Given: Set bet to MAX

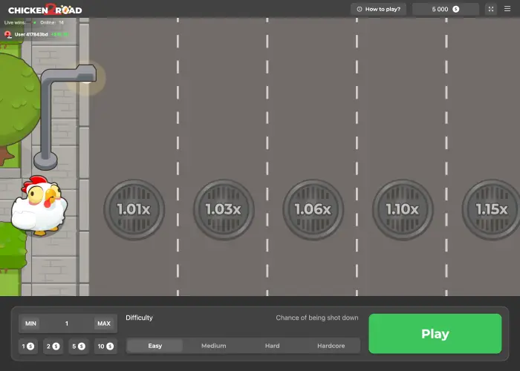Looking at the screenshot, I should (104, 324).
